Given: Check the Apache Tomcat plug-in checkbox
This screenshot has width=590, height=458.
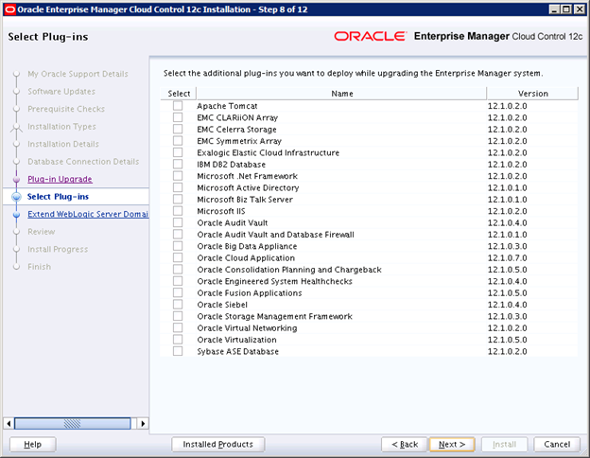Looking at the screenshot, I should [178, 106].
